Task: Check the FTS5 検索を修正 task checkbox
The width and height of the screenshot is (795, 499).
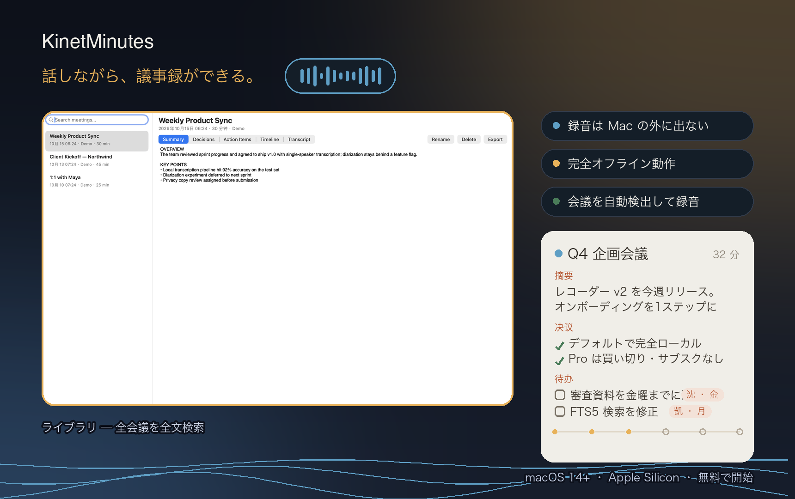Action: point(560,411)
